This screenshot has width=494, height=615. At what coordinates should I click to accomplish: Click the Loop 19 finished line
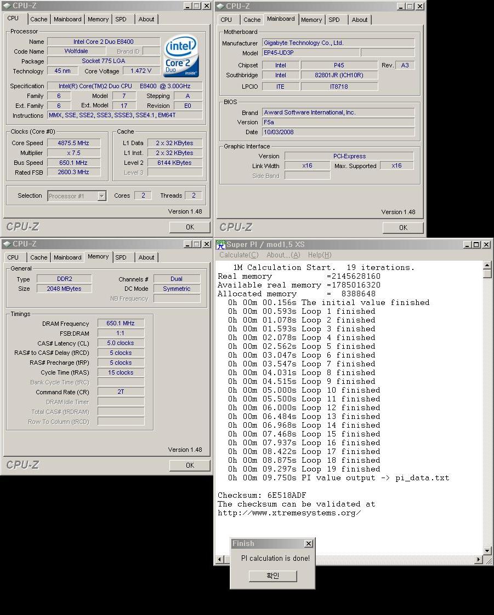[x=304, y=469]
